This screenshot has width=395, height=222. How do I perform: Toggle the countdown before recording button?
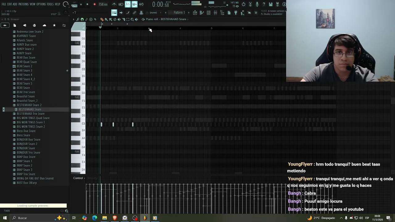(x=128, y=4)
